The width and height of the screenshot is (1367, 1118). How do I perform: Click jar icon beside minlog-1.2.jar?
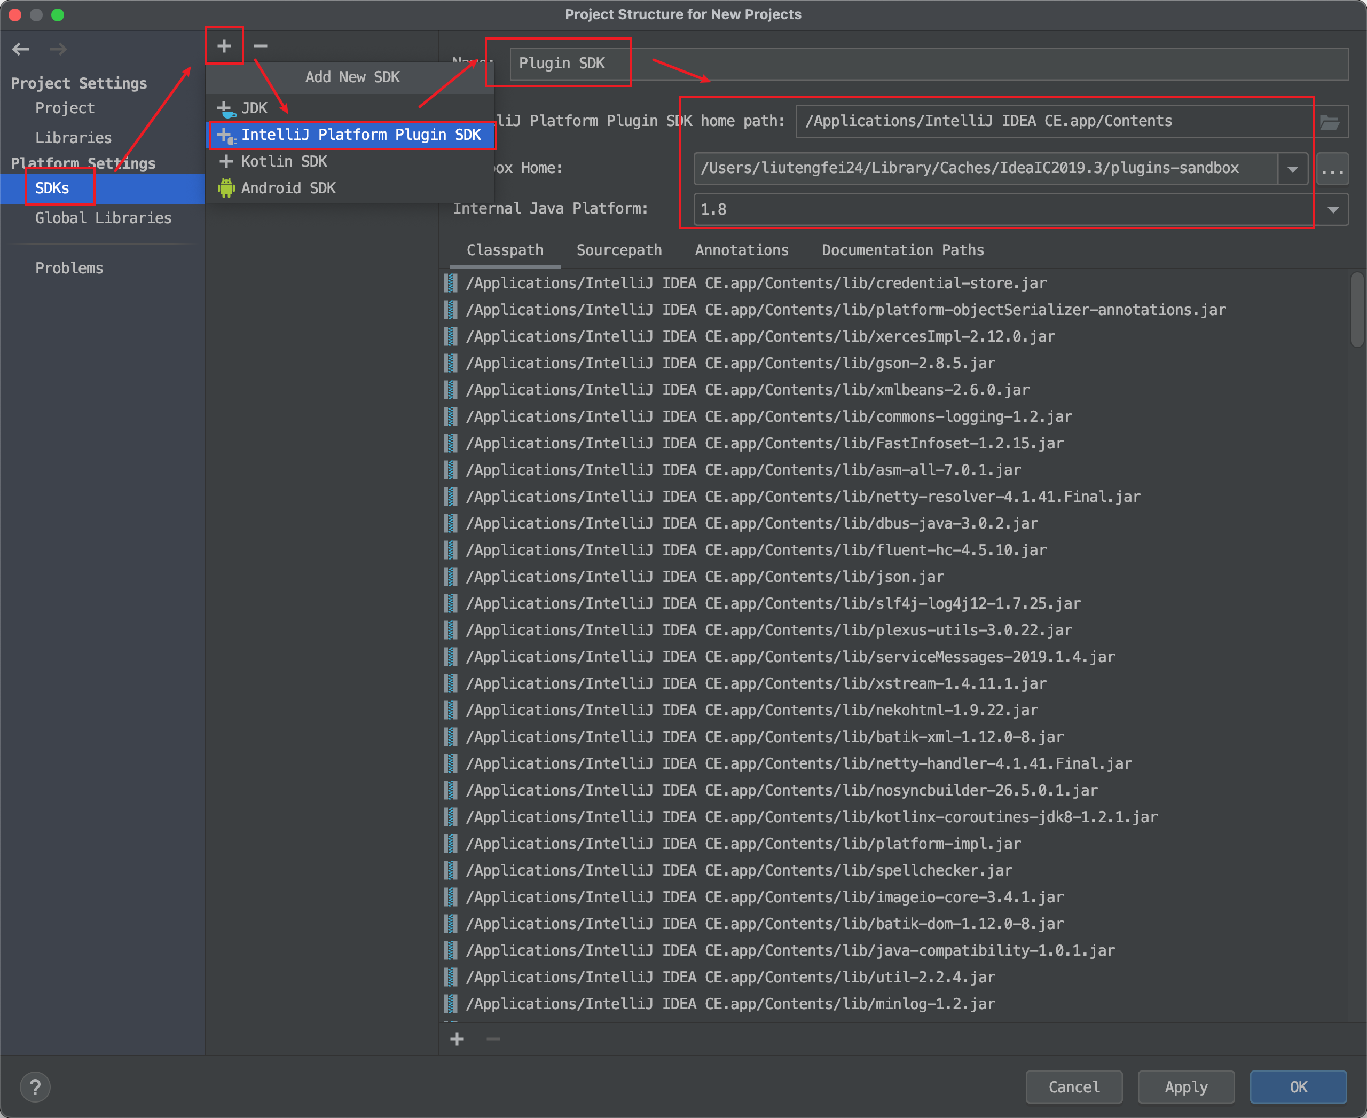click(x=451, y=1003)
